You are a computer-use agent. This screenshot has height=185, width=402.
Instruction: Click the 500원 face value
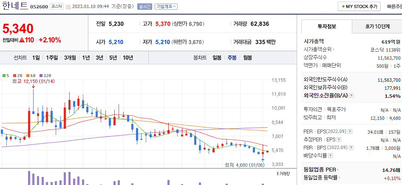click(x=382, y=66)
